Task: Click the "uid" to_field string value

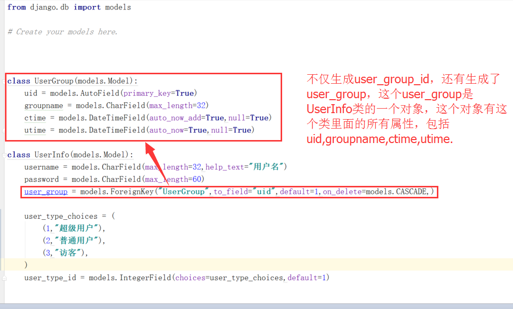Action: pyautogui.click(x=266, y=191)
